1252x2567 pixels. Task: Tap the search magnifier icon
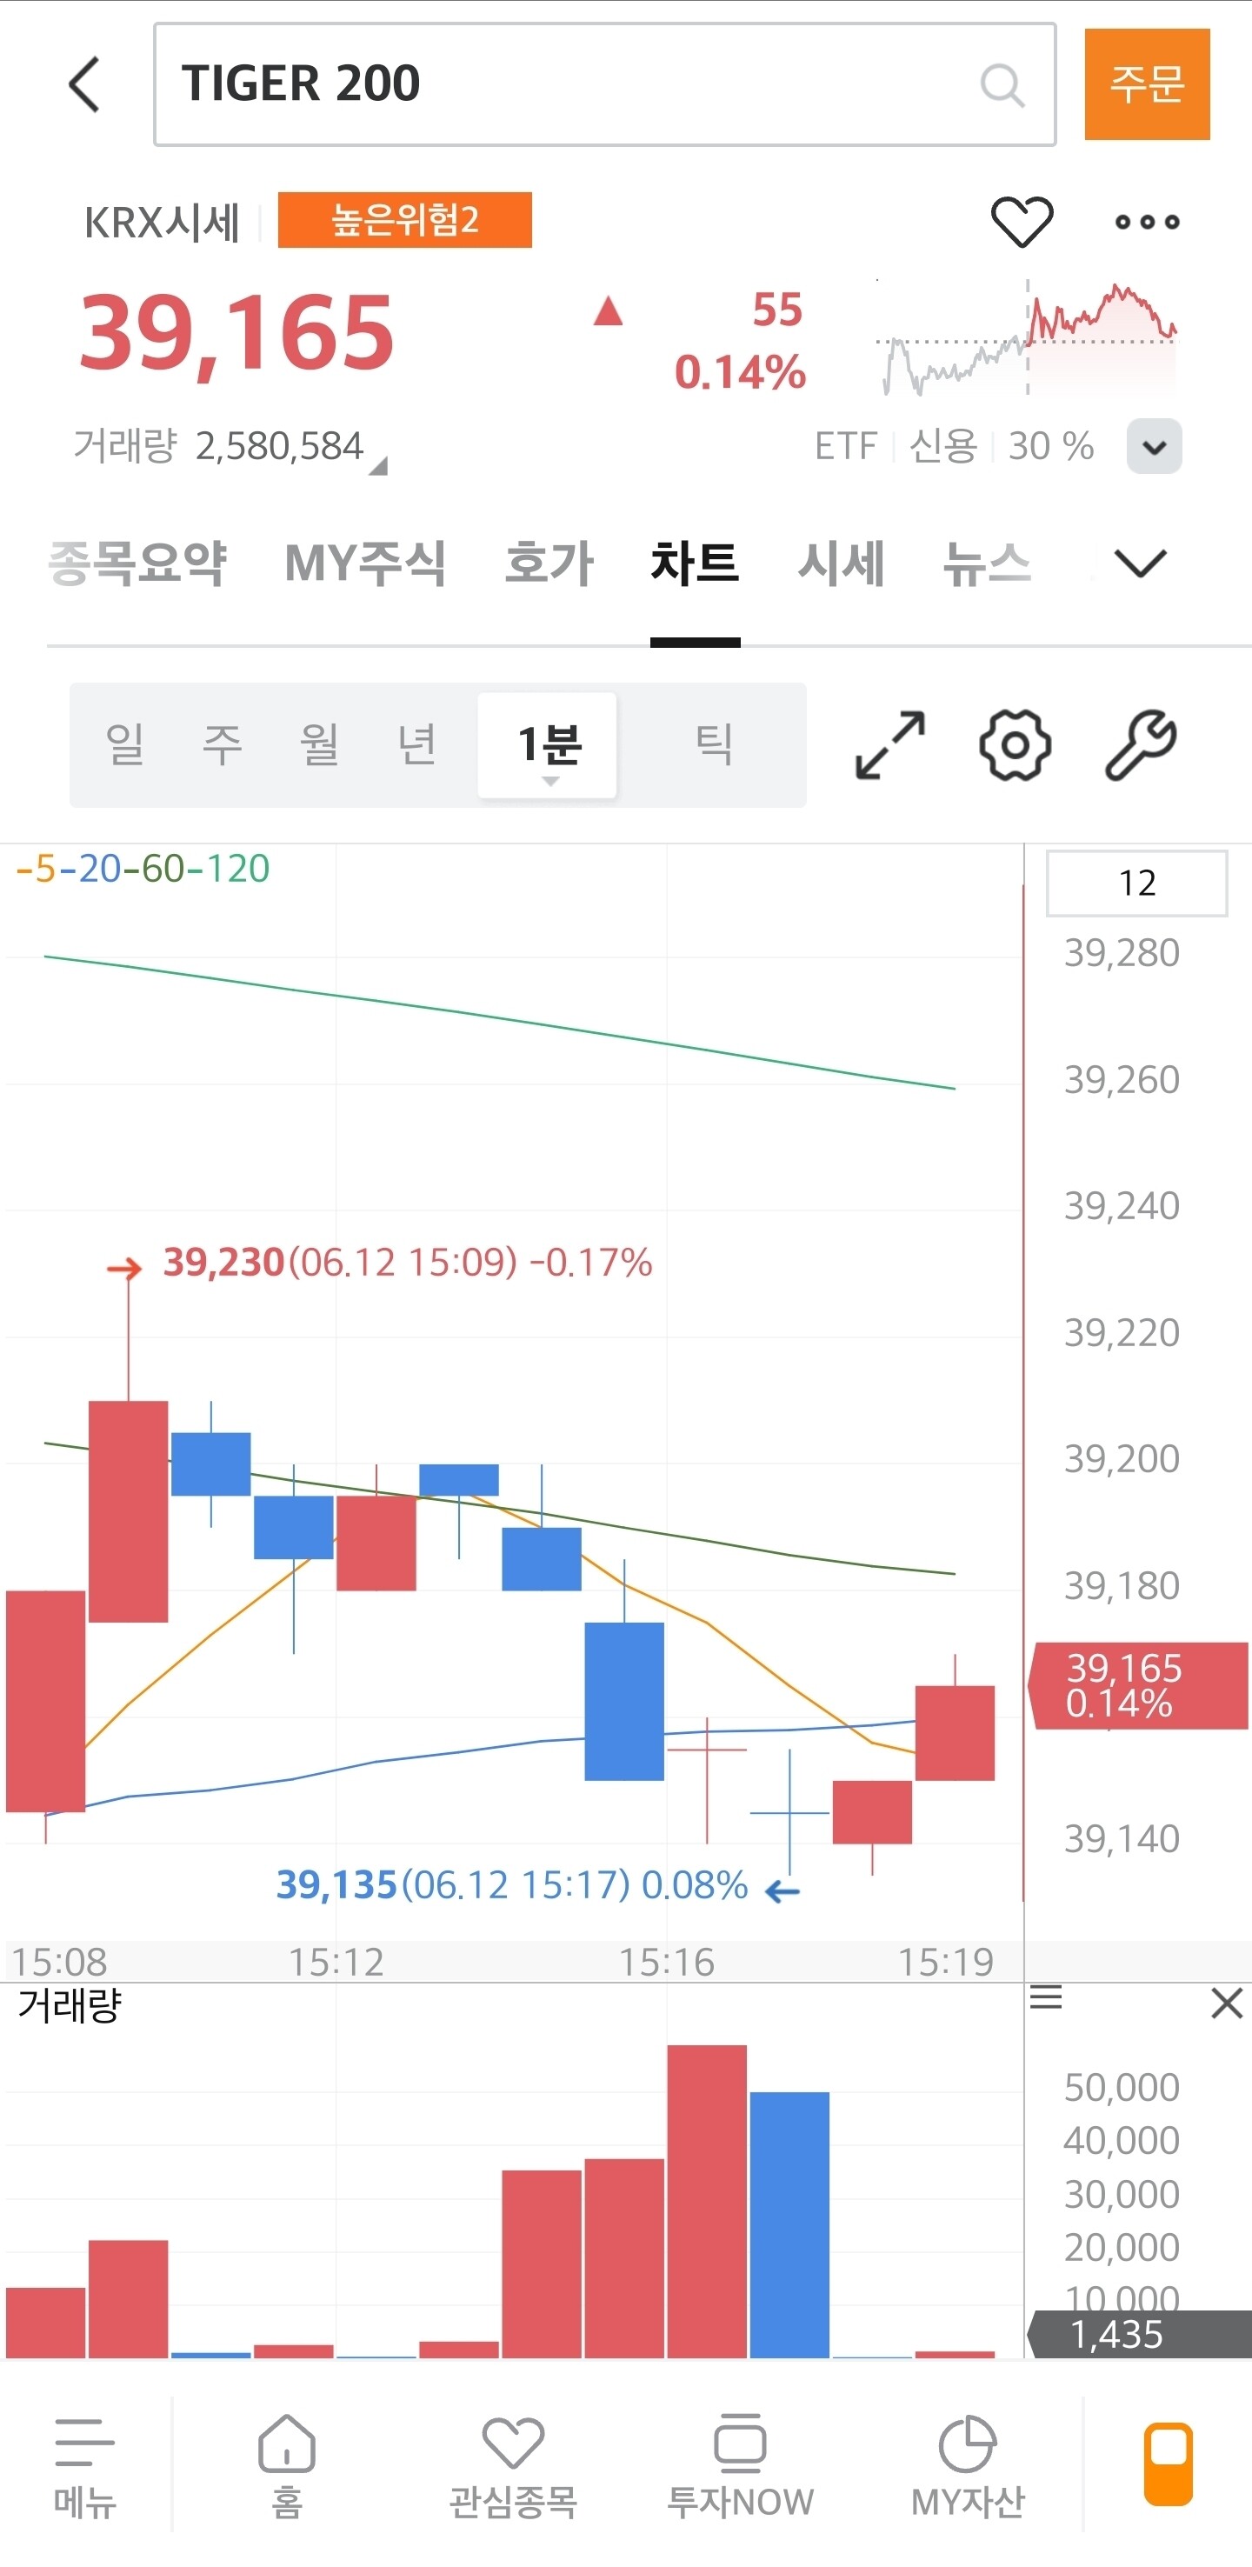tap(1002, 86)
